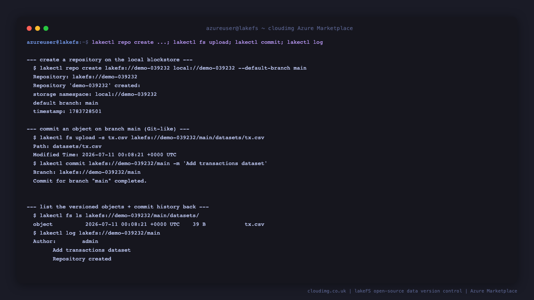The image size is (534, 300).
Task: Click the header '--- commit an object on branch main (Git-like) ---'
Action: 108,129
